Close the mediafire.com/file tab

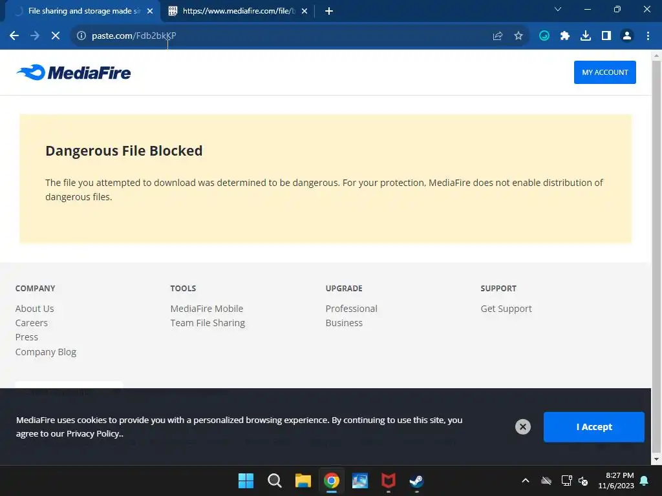tap(304, 12)
